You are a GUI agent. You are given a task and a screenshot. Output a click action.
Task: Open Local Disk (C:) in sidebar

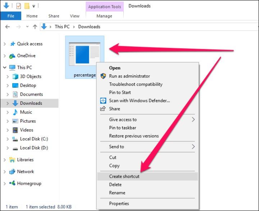point(34,139)
